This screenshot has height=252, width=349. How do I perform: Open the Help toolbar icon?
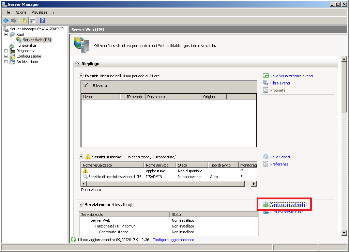point(43,21)
